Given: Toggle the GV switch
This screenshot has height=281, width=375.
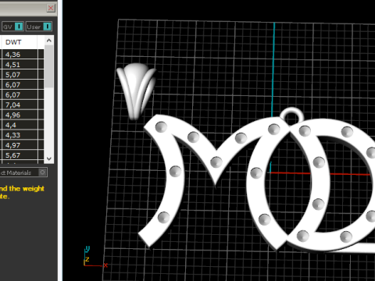Looking at the screenshot, I should pos(12,27).
